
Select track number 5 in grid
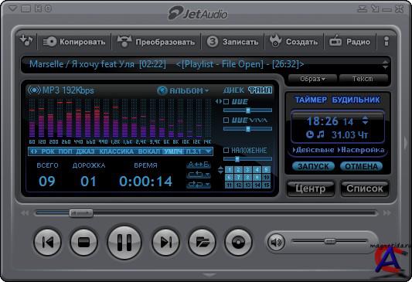[267, 170]
